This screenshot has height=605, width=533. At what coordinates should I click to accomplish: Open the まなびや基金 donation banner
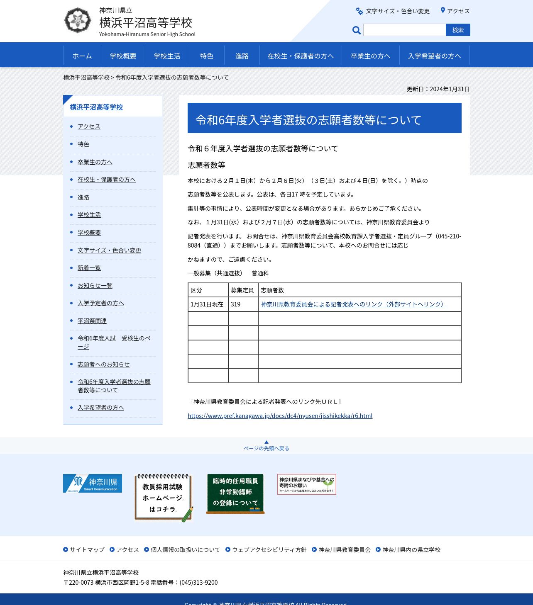[307, 484]
